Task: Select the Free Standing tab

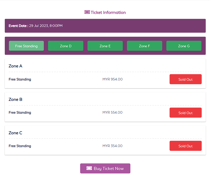Action: pyautogui.click(x=26, y=46)
